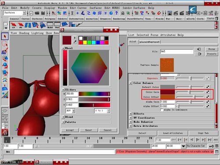Image resolution: width=220 pixels, height=165 pixels.
Task: Click the play forward button
Action: click(198, 140)
